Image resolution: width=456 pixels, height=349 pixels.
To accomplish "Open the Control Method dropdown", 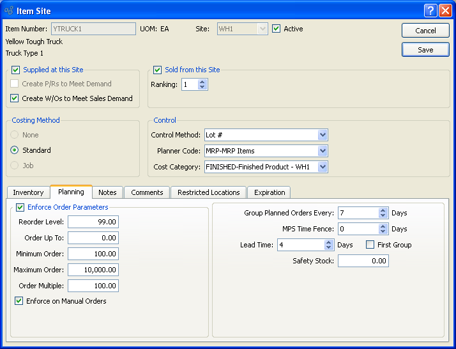I will [323, 135].
